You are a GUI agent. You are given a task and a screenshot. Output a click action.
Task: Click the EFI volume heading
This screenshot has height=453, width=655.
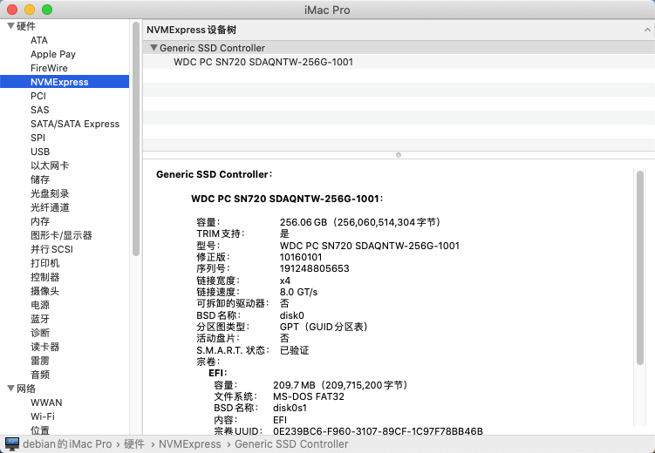tap(218, 373)
